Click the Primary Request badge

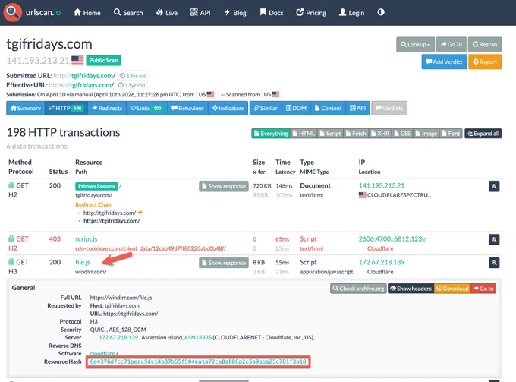click(96, 186)
